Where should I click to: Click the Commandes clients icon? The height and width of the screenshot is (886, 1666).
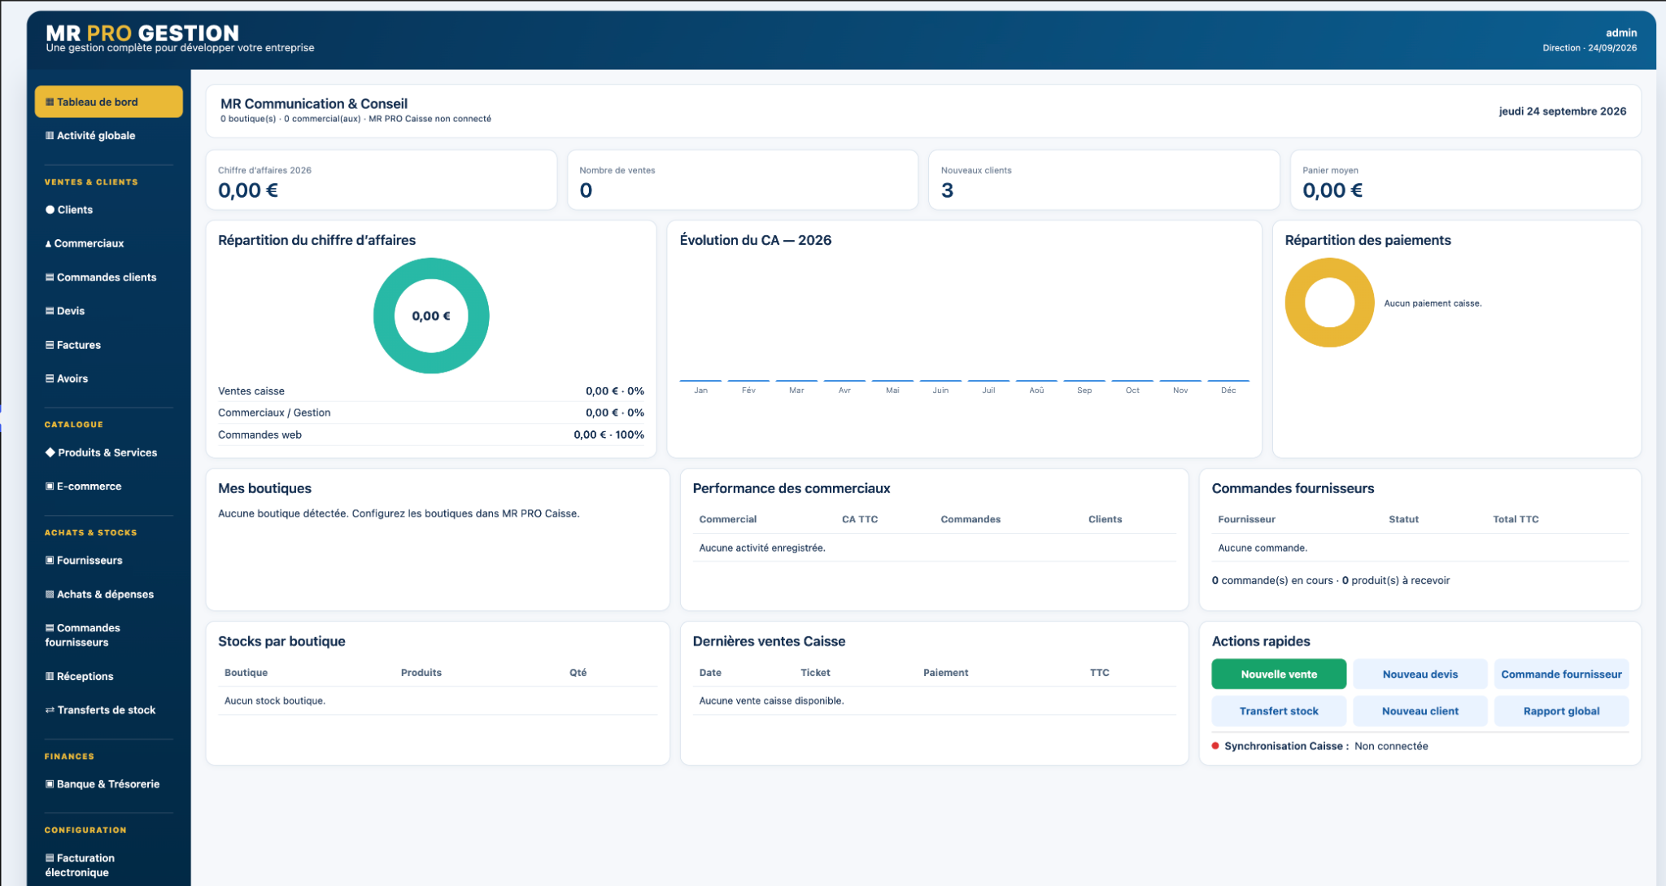(50, 277)
